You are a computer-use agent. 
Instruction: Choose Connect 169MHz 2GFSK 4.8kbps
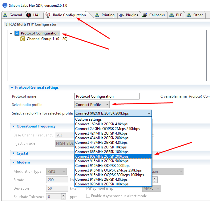(113, 124)
